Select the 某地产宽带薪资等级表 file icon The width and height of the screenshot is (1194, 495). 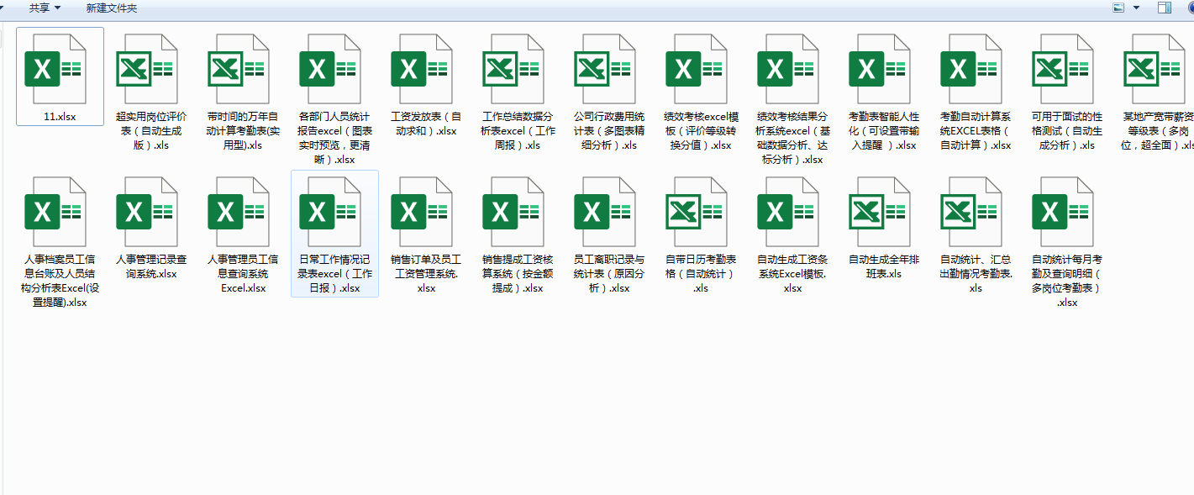1154,69
